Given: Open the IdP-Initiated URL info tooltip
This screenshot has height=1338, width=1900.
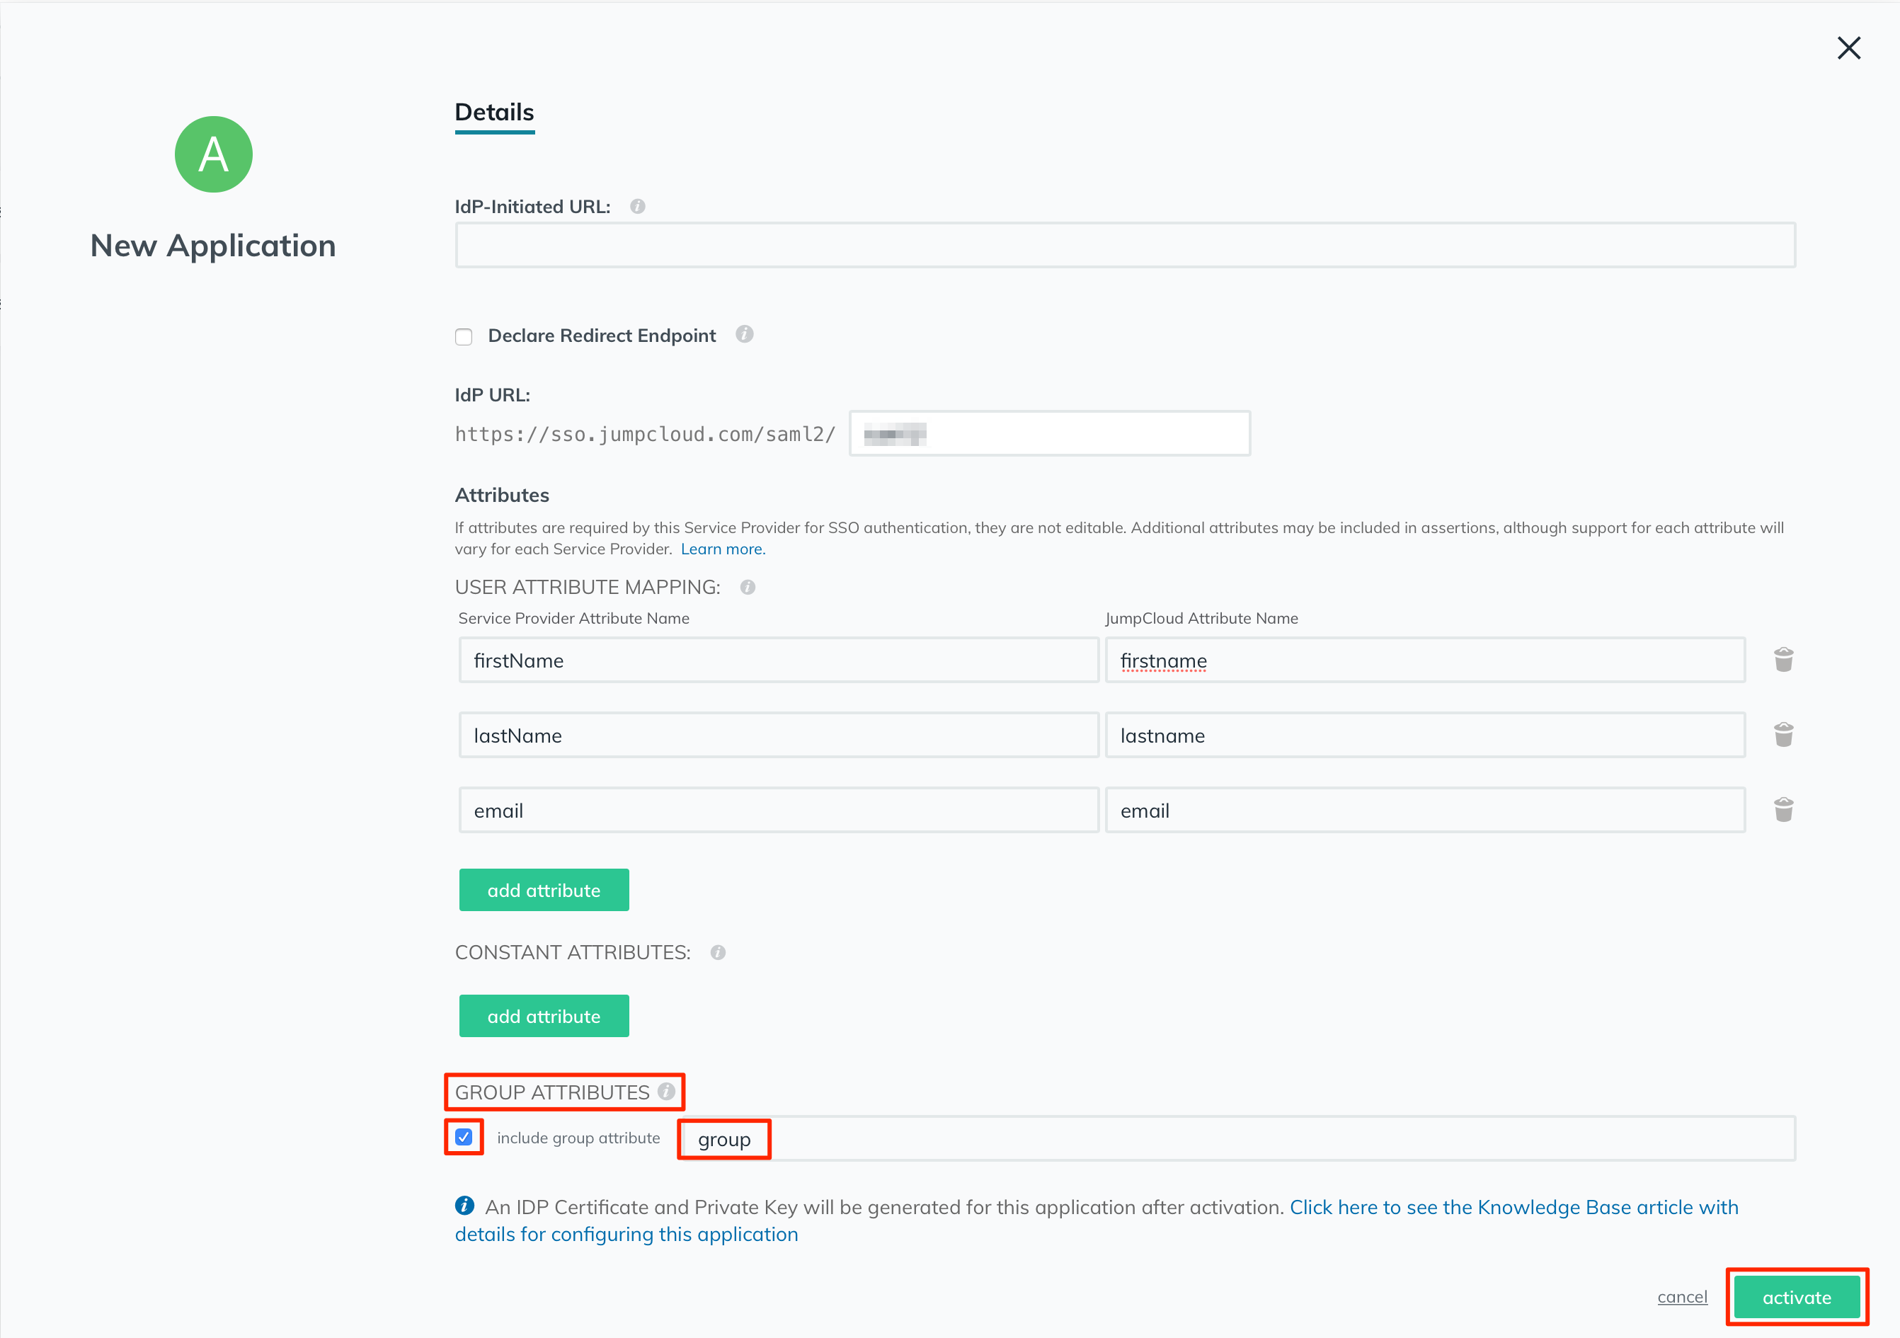Looking at the screenshot, I should (637, 206).
